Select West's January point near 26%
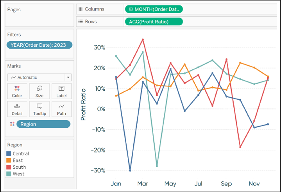 tap(116, 56)
